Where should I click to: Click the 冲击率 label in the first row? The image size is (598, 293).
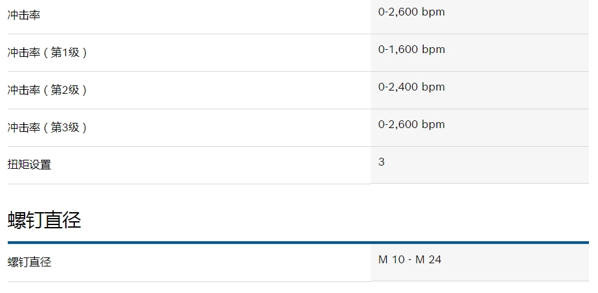[x=24, y=15]
